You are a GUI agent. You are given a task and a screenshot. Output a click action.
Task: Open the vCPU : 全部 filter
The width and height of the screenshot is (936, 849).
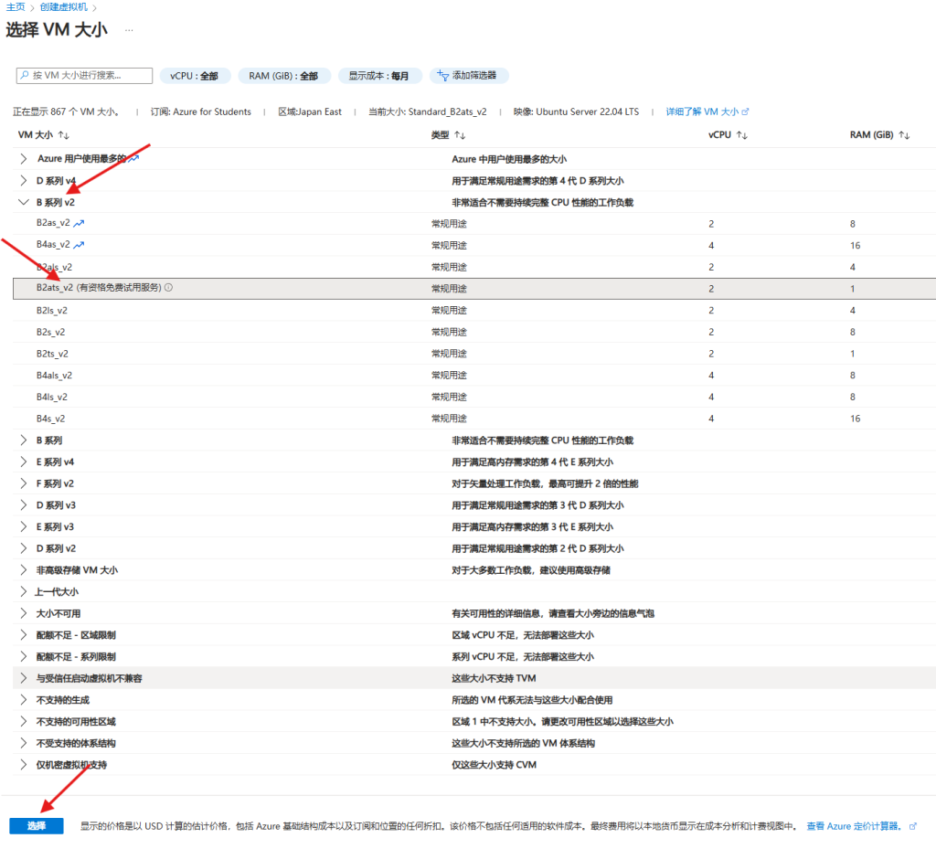click(x=194, y=76)
